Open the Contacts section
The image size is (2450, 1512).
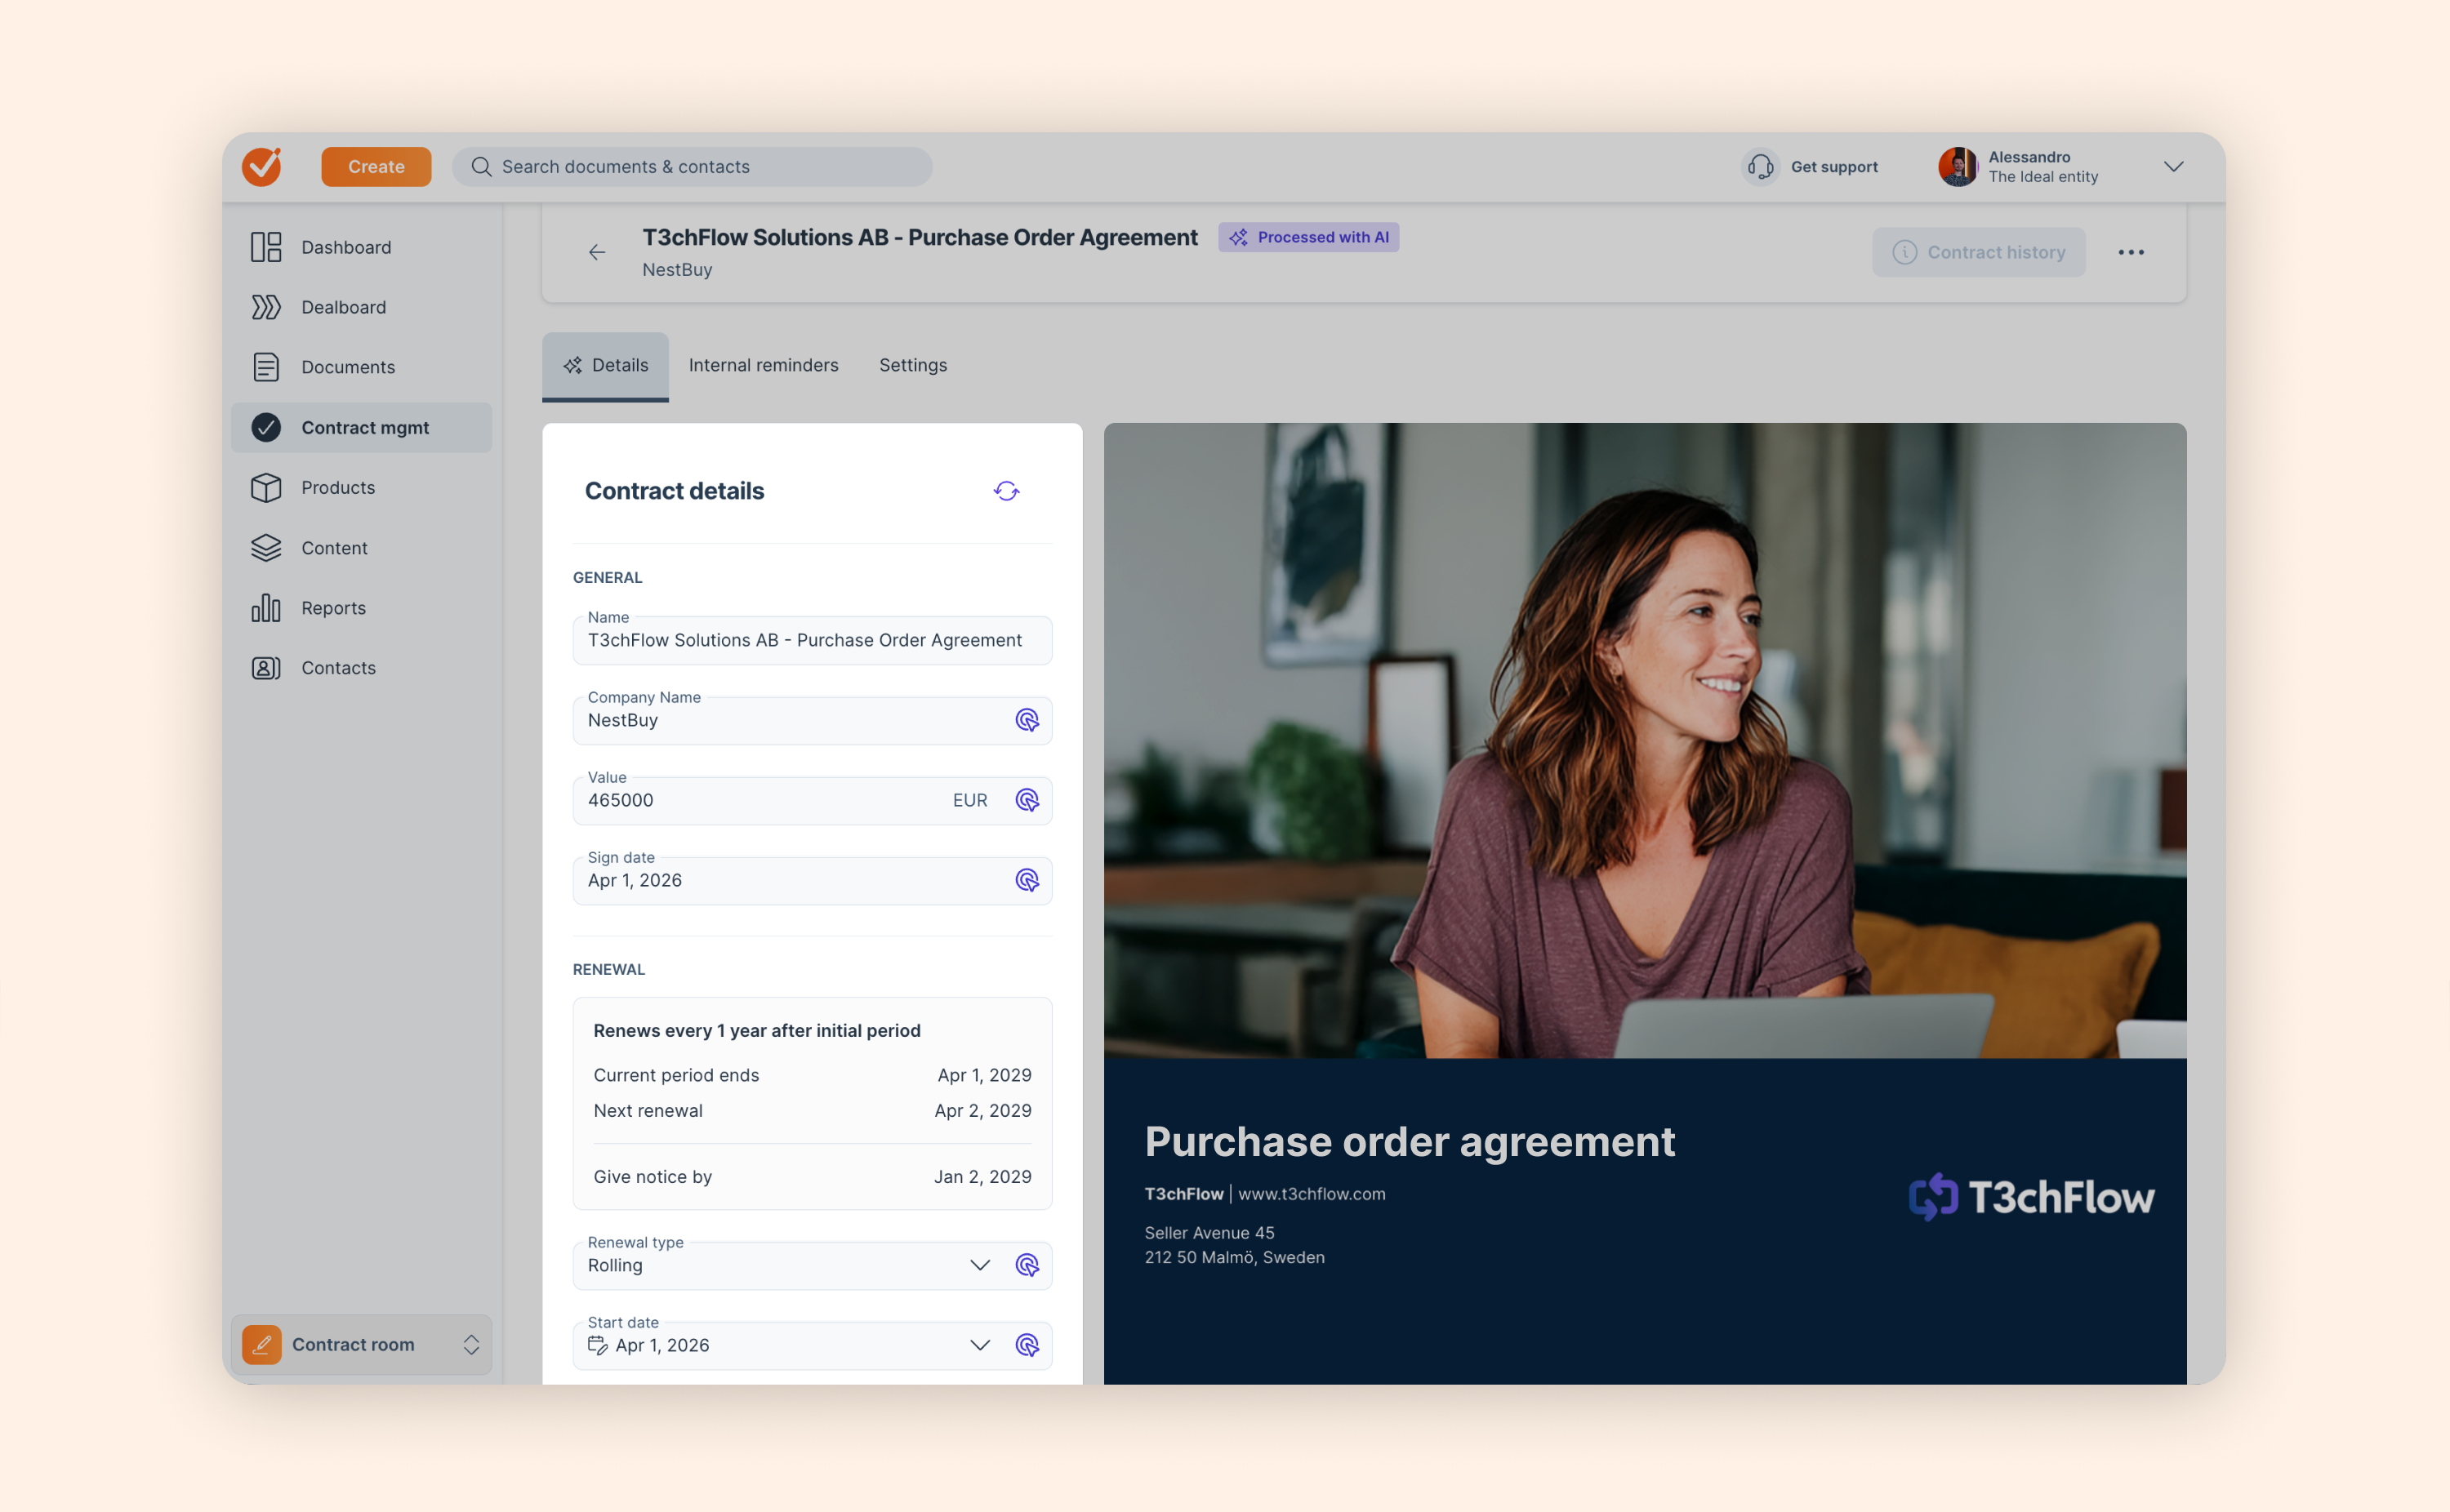tap(338, 668)
